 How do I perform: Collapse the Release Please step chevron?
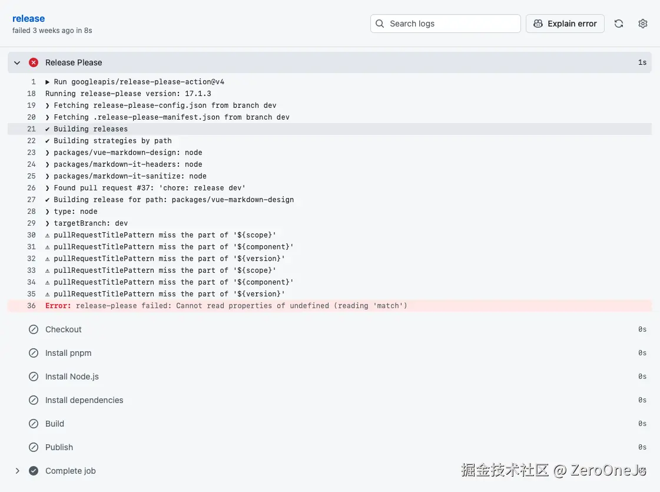(x=17, y=63)
